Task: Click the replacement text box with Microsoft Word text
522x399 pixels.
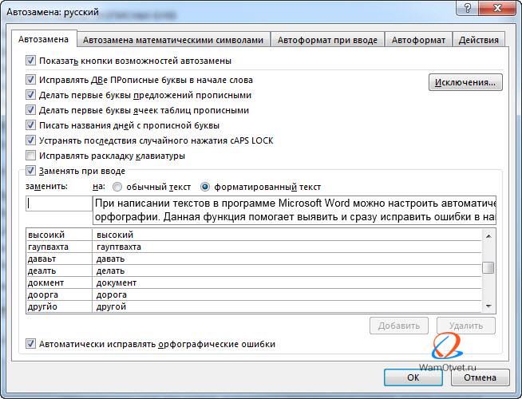Action: (295, 211)
